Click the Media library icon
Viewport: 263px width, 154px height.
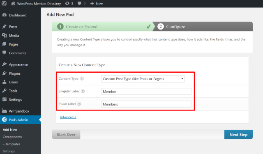pos(5,35)
